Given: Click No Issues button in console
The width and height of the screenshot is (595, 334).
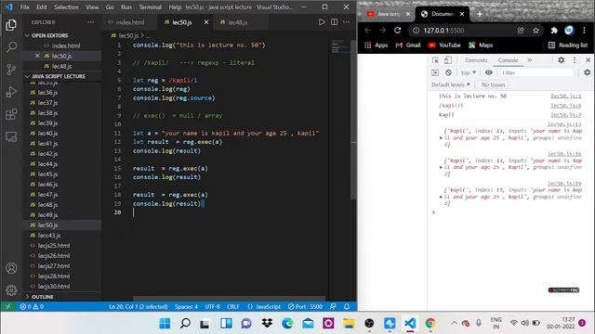Looking at the screenshot, I should [493, 84].
